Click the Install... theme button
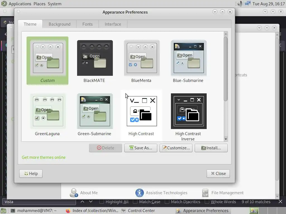 coord(211,148)
